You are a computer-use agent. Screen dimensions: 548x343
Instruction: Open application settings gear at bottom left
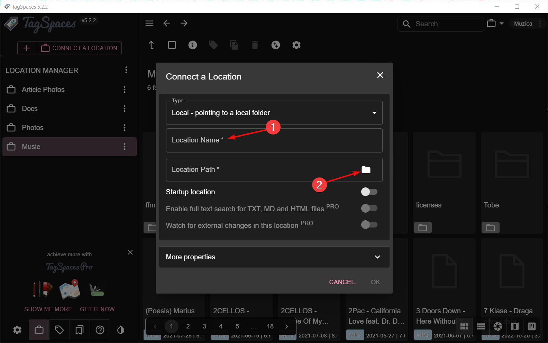tap(17, 330)
